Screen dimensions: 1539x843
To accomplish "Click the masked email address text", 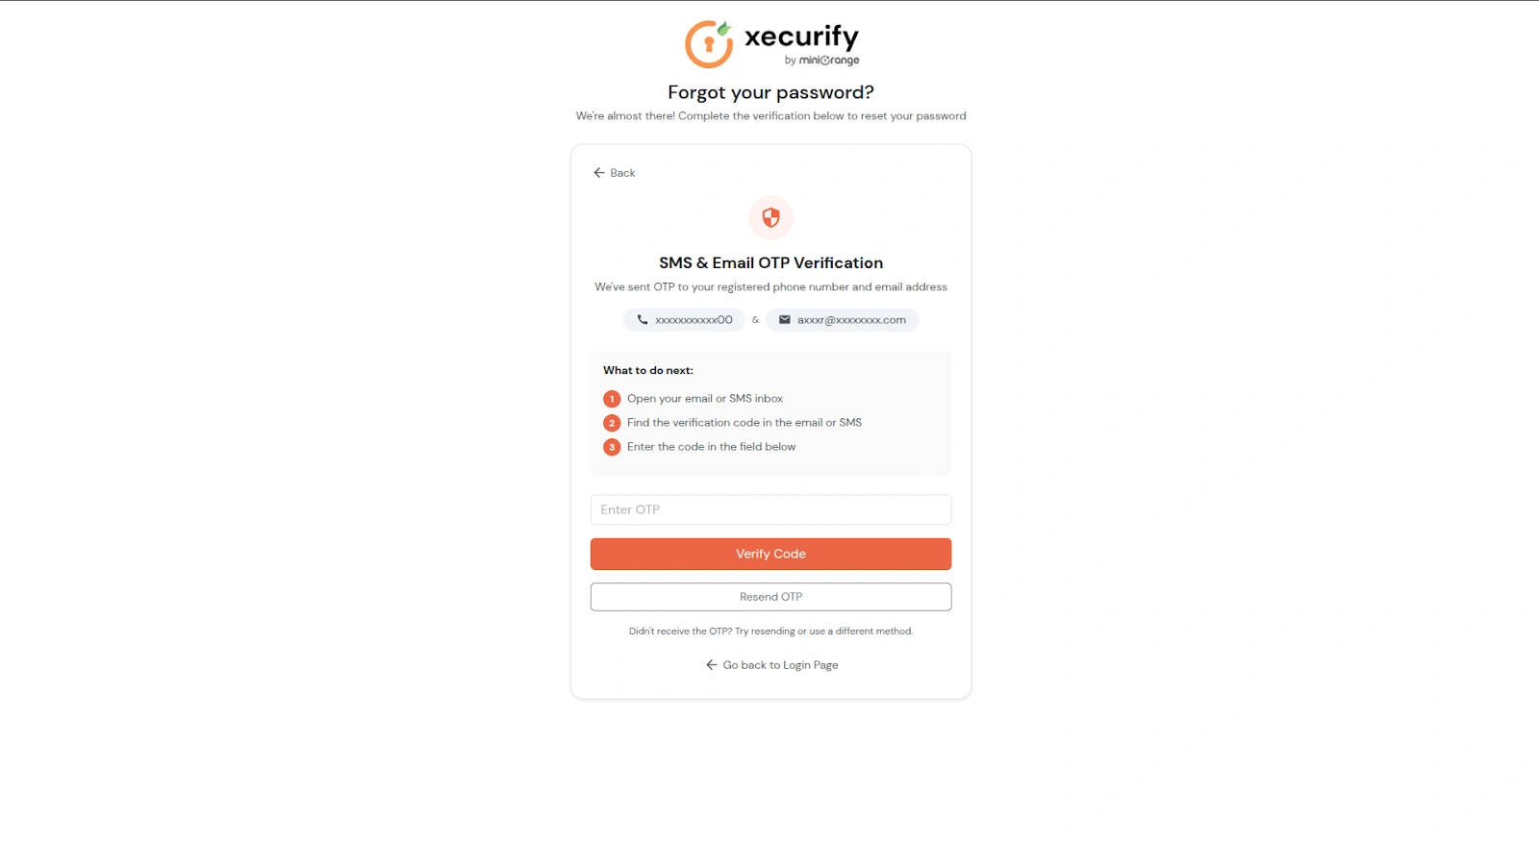I will pyautogui.click(x=851, y=320).
